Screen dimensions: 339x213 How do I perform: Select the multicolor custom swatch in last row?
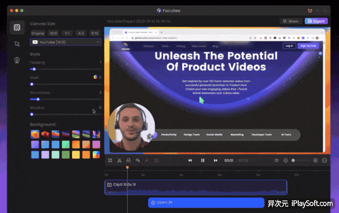(96, 155)
